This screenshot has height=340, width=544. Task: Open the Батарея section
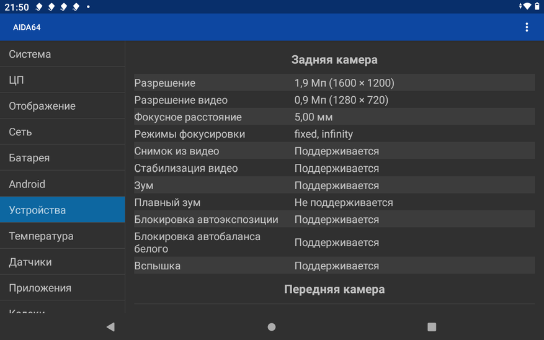point(63,158)
